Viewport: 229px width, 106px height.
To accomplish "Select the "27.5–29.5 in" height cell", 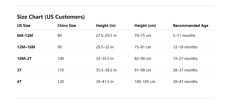I will coord(106,36).
